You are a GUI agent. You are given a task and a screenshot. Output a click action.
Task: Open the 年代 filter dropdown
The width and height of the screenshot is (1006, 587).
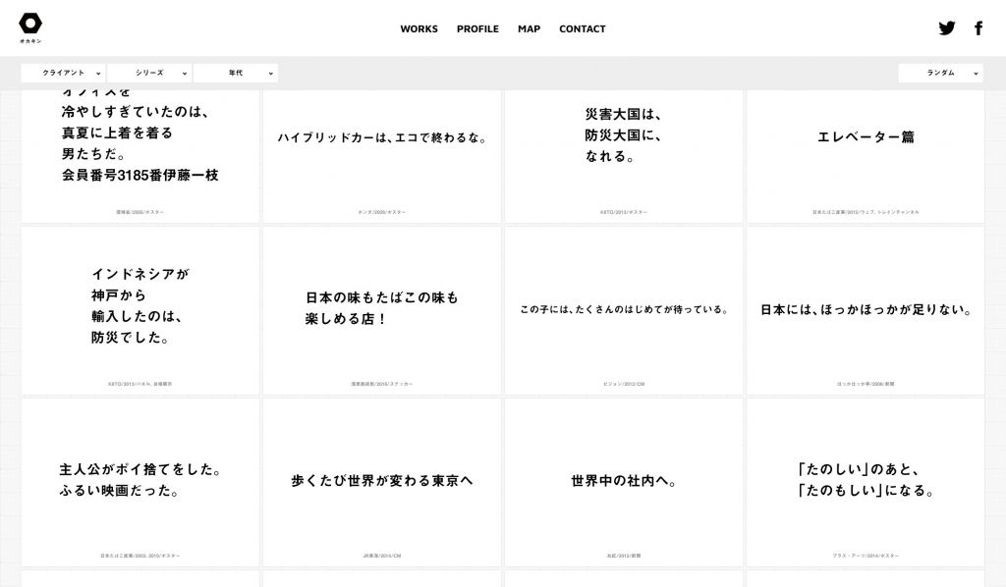(236, 73)
